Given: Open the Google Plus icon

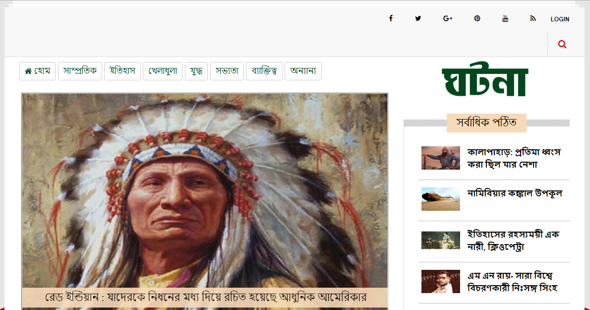Looking at the screenshot, I should pyautogui.click(x=447, y=18).
